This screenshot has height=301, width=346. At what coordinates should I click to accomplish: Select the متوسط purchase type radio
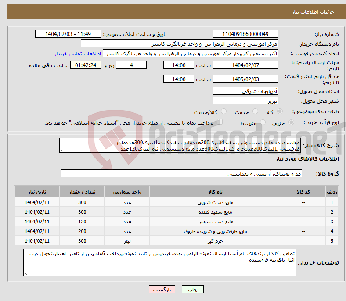pyautogui.click(x=263, y=122)
